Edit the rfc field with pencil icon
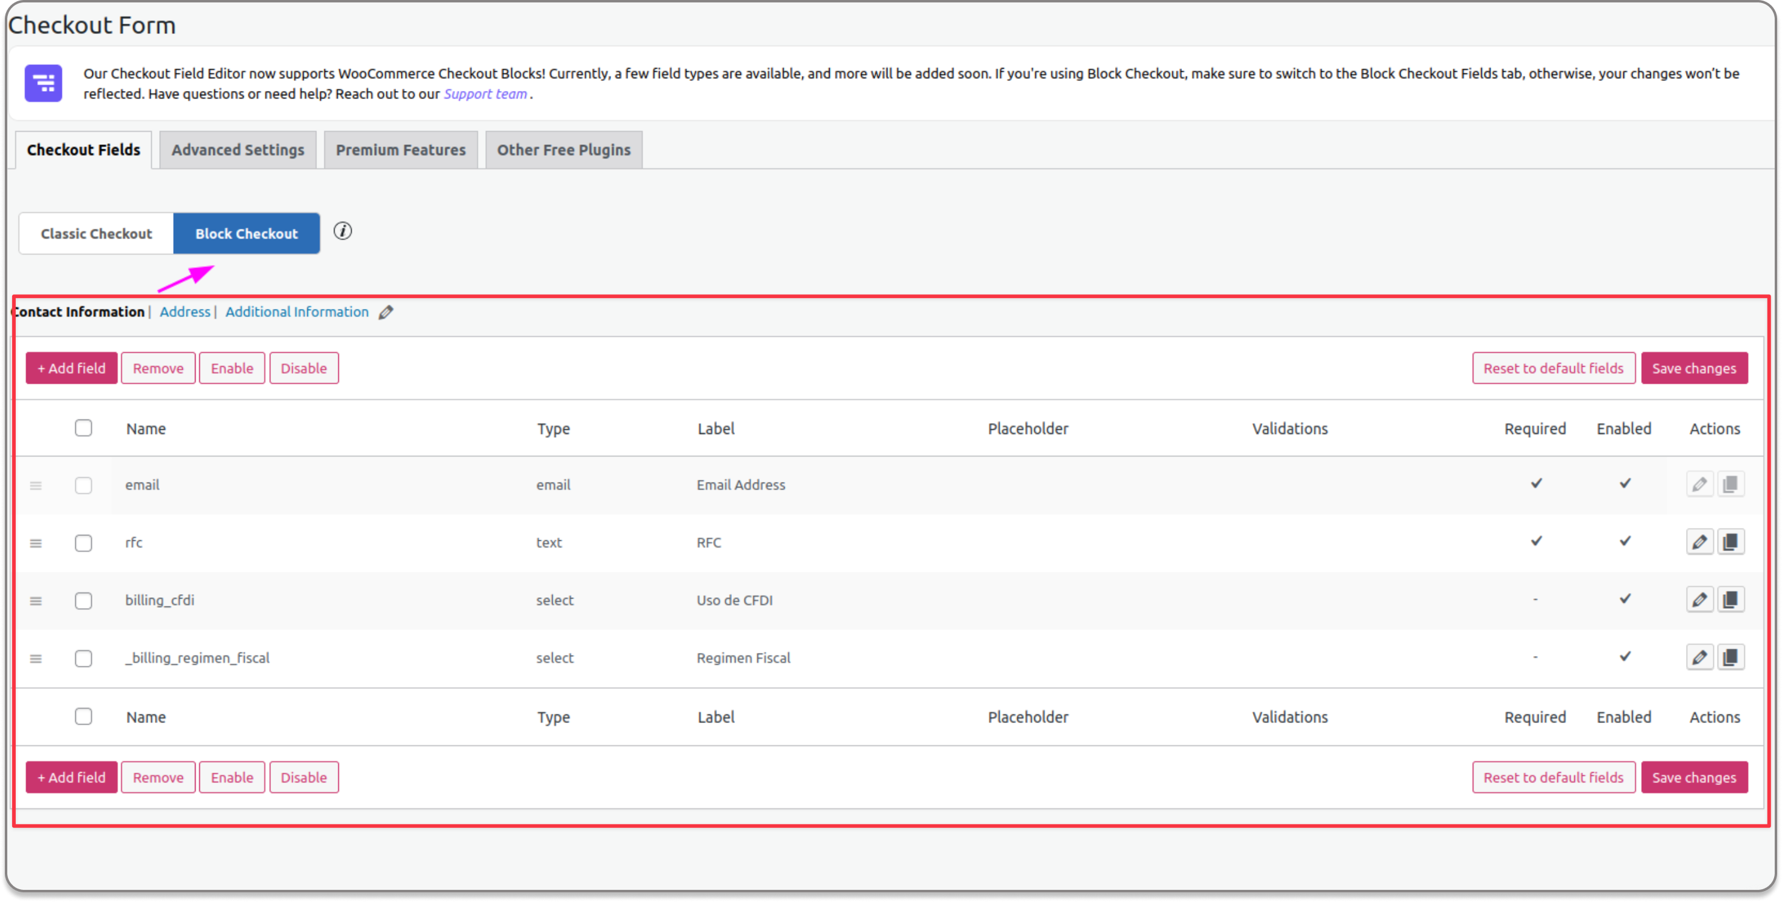This screenshot has width=1782, height=902. coord(1699,543)
